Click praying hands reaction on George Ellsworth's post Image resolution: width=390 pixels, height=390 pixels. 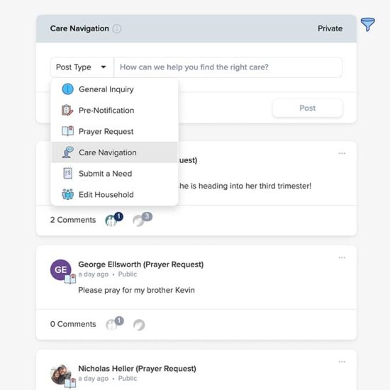coord(115,323)
